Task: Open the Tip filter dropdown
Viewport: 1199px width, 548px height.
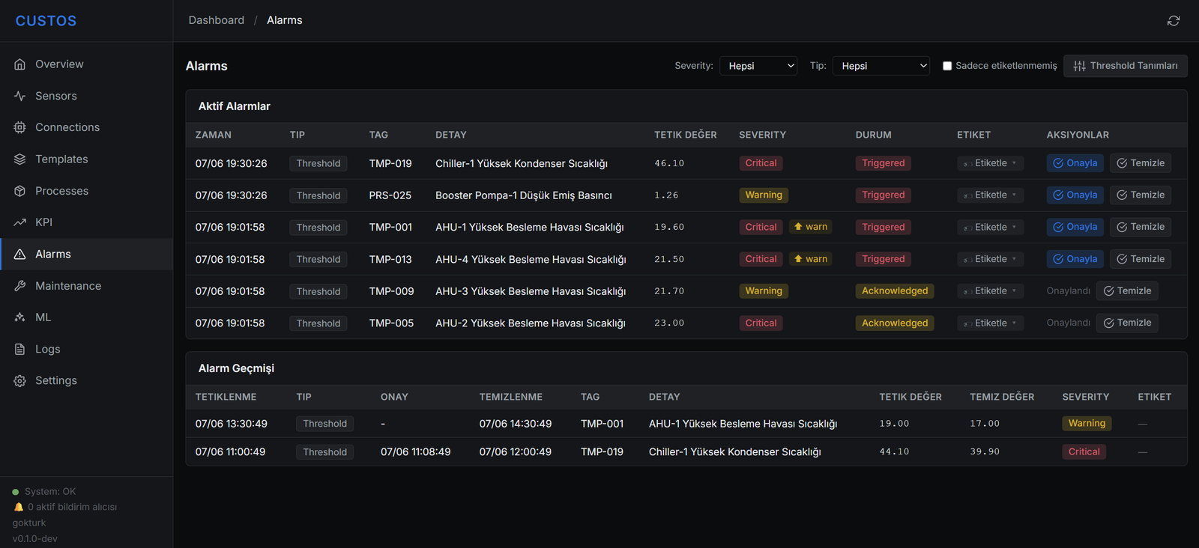Action: pyautogui.click(x=881, y=66)
